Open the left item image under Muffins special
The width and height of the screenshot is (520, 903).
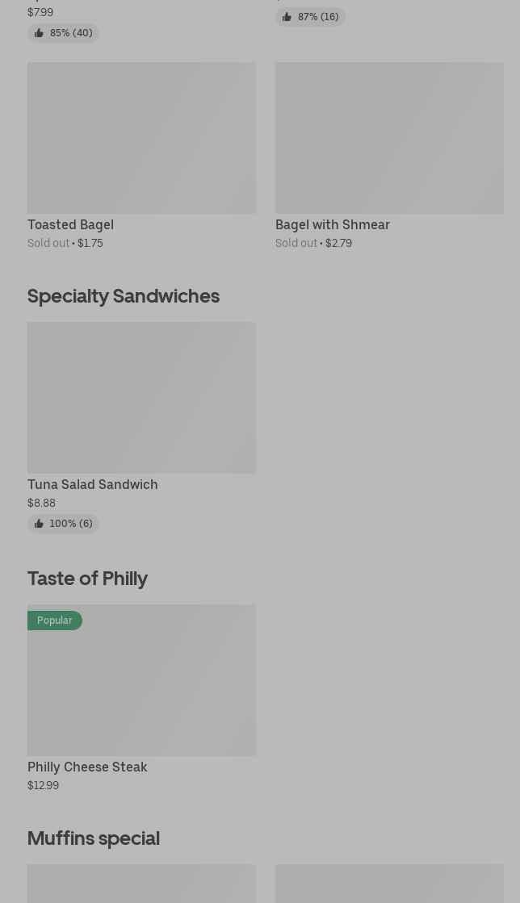pos(141,884)
